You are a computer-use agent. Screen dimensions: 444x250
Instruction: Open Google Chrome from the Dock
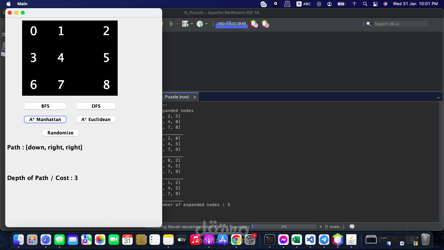point(236,240)
